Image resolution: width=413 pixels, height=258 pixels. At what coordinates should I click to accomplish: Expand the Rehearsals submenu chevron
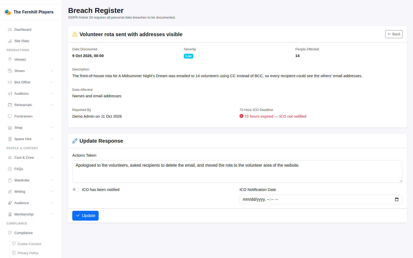pyautogui.click(x=52, y=105)
